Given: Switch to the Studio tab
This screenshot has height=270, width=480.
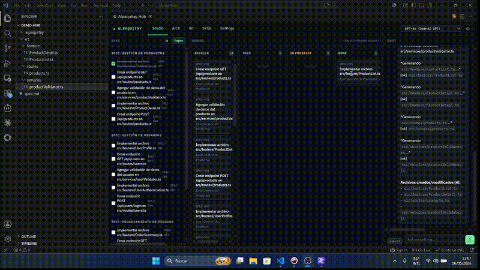Looking at the screenshot, I should click(158, 28).
